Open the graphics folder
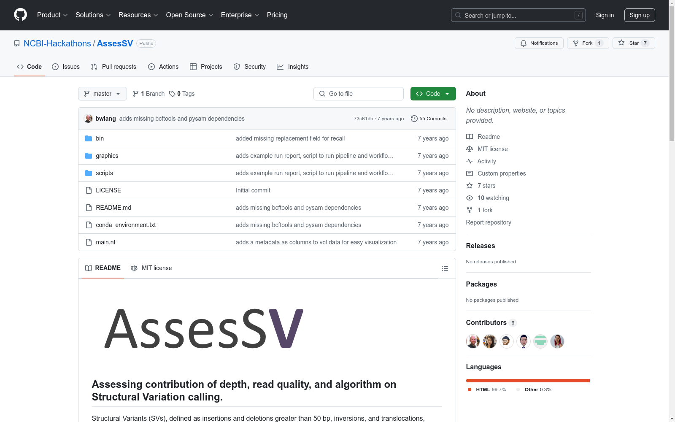 [107, 156]
